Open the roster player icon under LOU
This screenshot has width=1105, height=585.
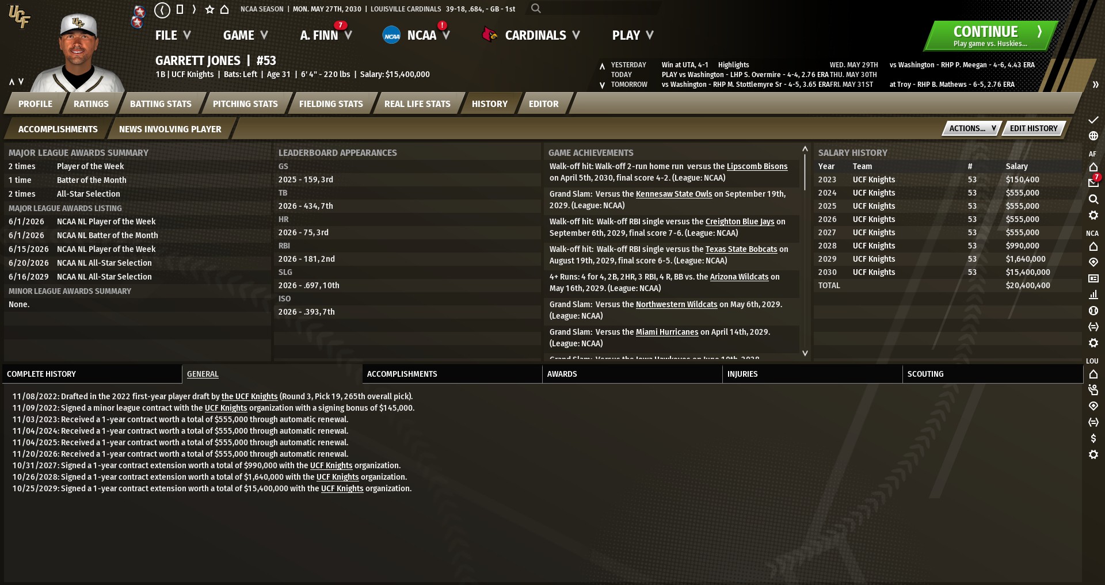click(x=1093, y=390)
